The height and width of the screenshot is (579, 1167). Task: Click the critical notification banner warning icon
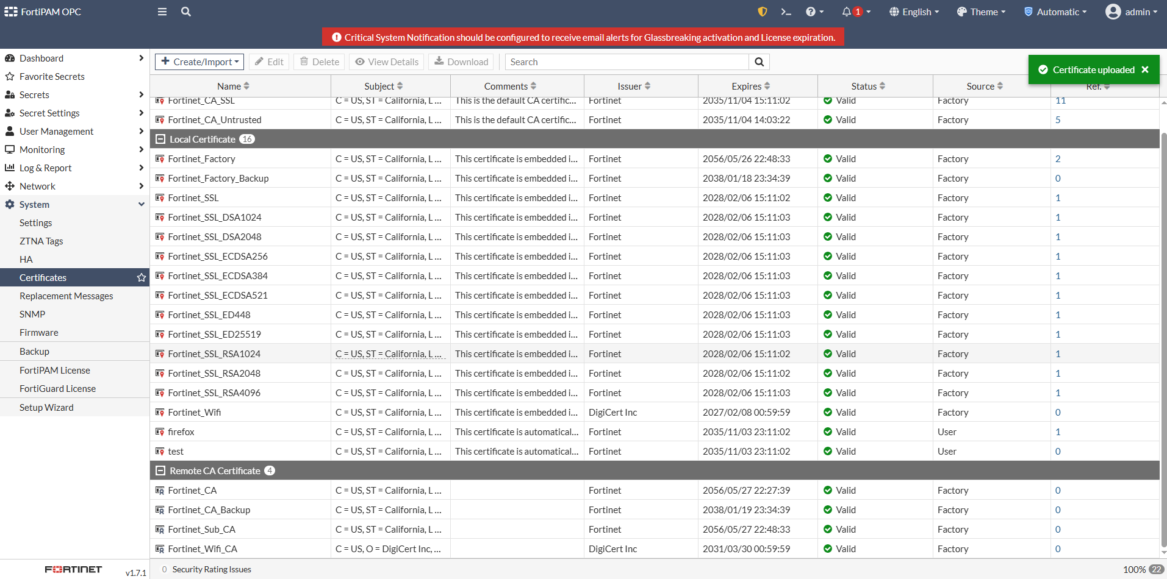(x=336, y=37)
